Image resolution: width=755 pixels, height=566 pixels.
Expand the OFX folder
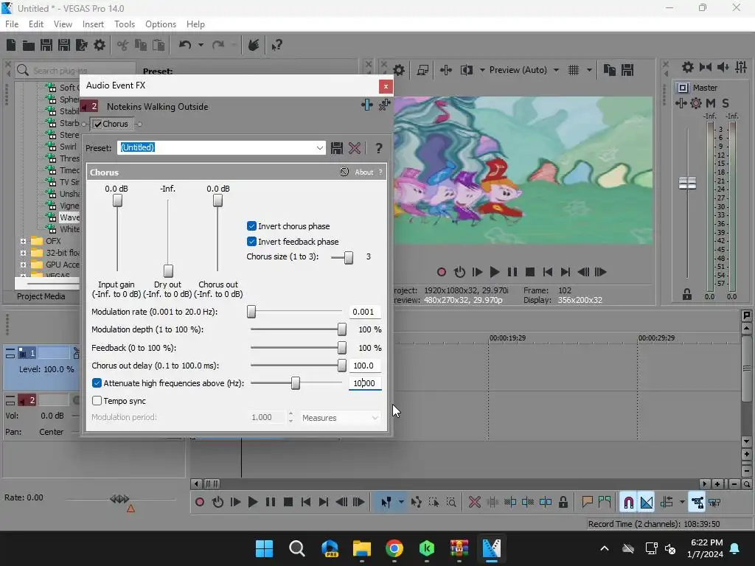[23, 241]
